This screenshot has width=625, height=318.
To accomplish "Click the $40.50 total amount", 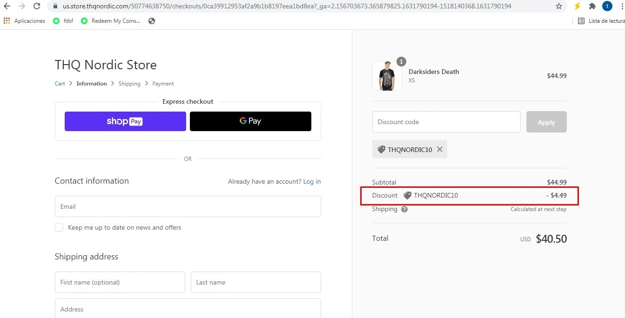I will pyautogui.click(x=551, y=239).
